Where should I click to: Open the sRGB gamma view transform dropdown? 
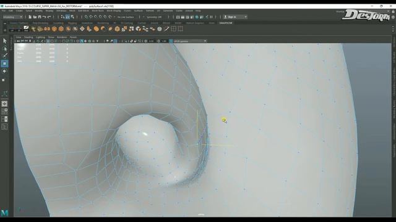pyautogui.click(x=190, y=41)
